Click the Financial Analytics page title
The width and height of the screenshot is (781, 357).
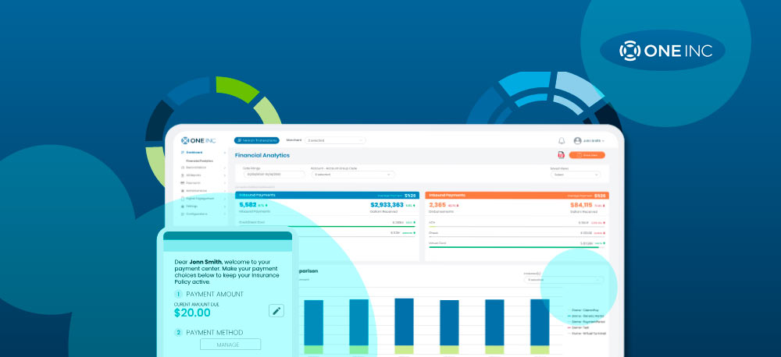pyautogui.click(x=262, y=156)
